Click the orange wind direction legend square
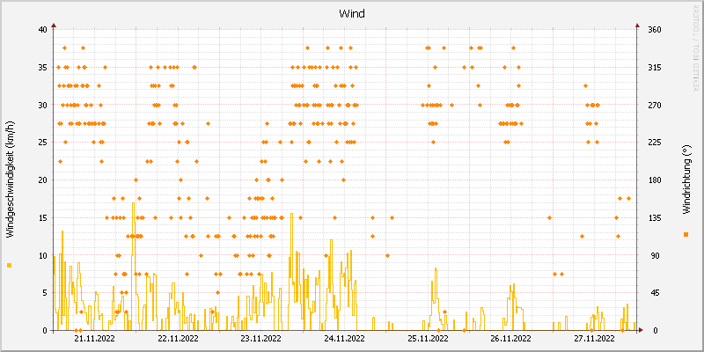The height and width of the screenshot is (352, 704). (x=686, y=234)
